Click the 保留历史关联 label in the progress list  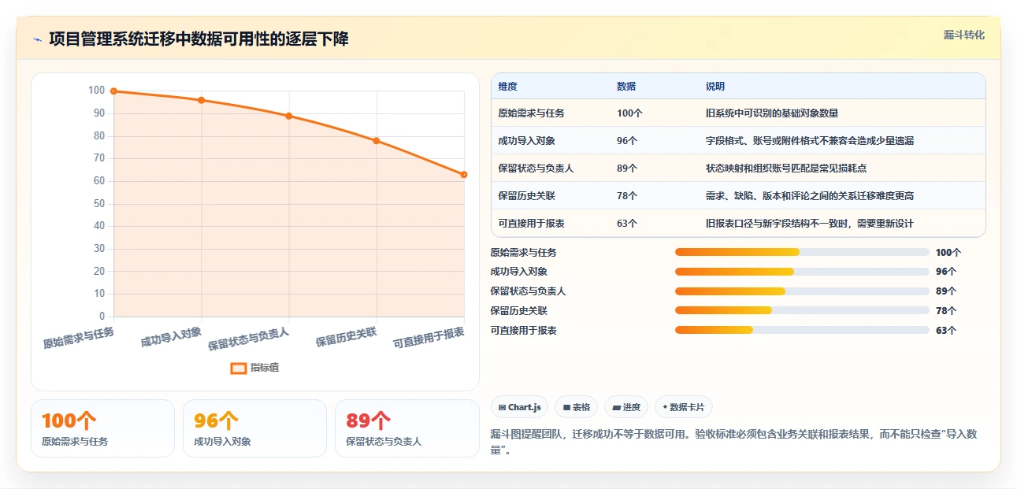(x=518, y=311)
